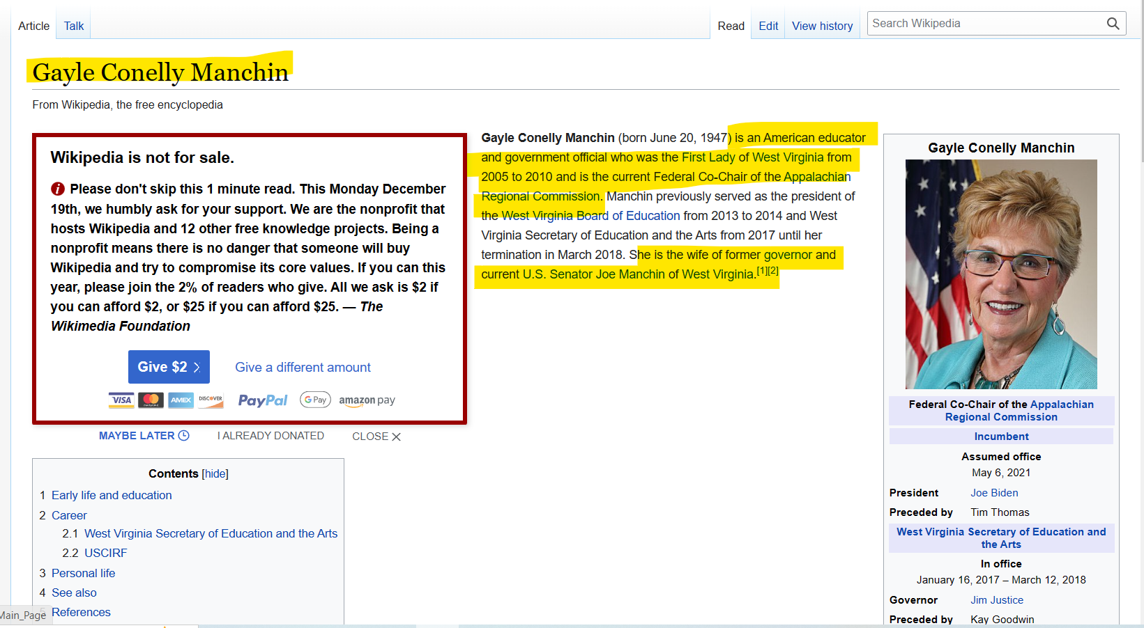The height and width of the screenshot is (628, 1144).
Task: Open West Virginia Board of Education link
Action: coord(590,216)
